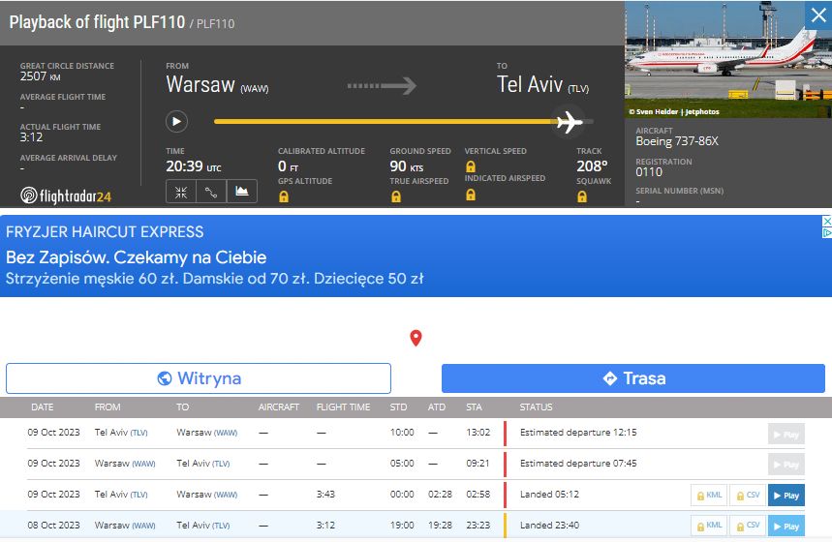Click the STATUS column header
Screen dimensions: 832x542
[x=536, y=406]
